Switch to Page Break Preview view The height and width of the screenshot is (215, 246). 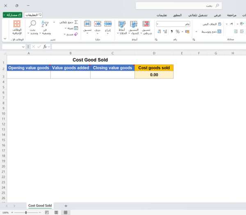click(46, 213)
